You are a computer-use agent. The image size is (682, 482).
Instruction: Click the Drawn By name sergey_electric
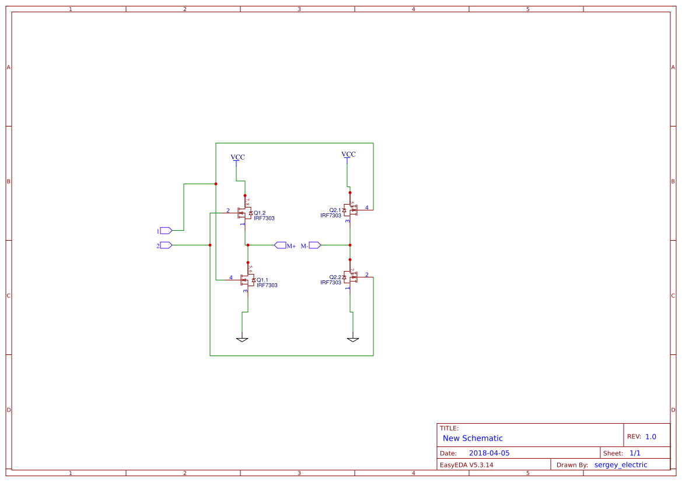[x=621, y=465]
